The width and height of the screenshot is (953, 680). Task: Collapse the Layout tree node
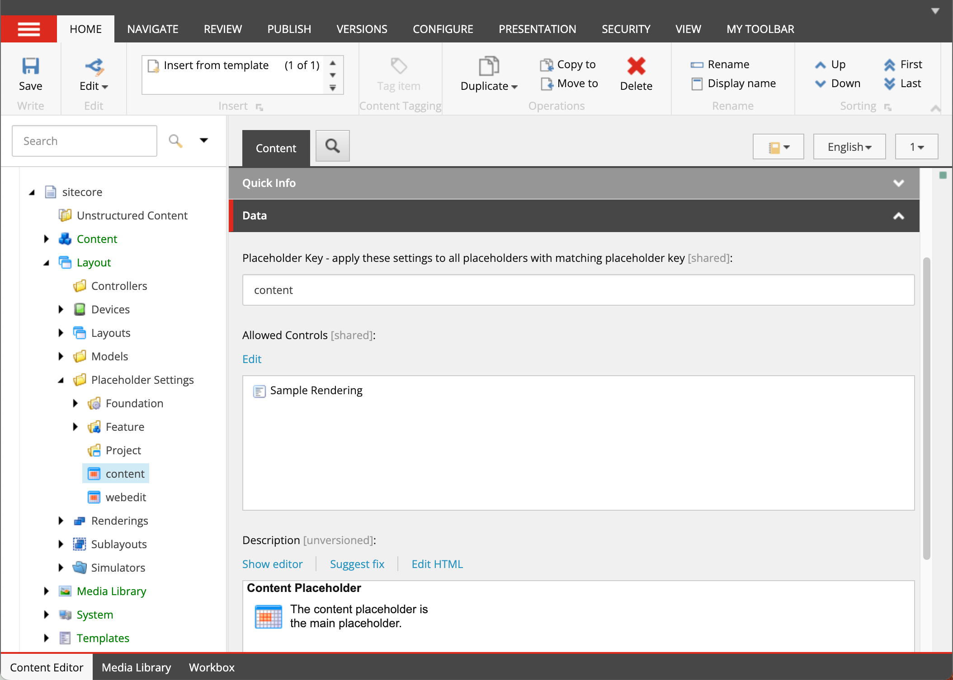point(46,263)
